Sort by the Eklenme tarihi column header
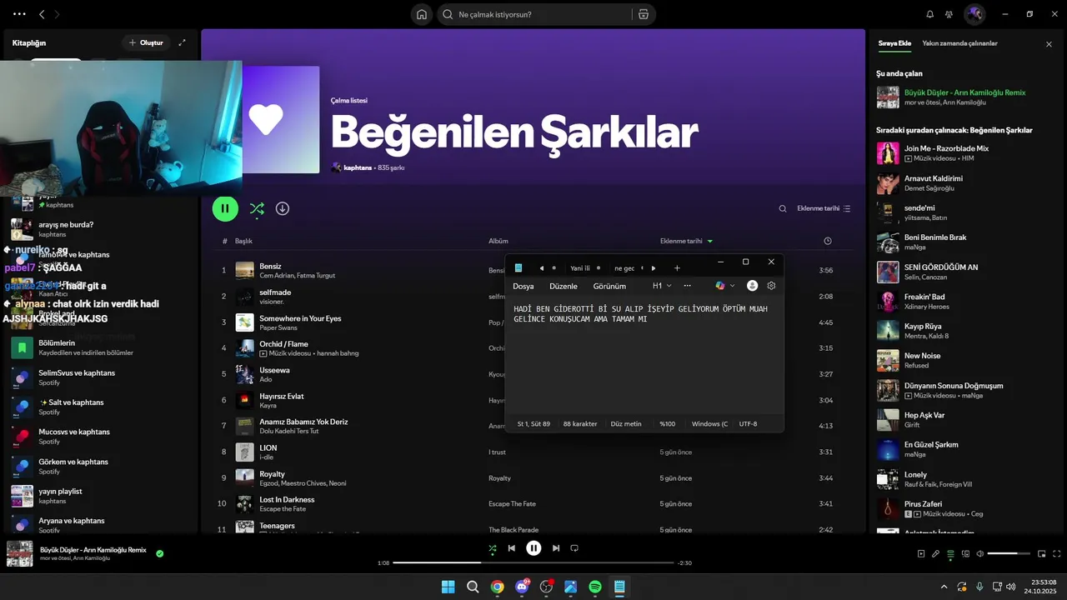This screenshot has height=600, width=1067. [x=686, y=241]
